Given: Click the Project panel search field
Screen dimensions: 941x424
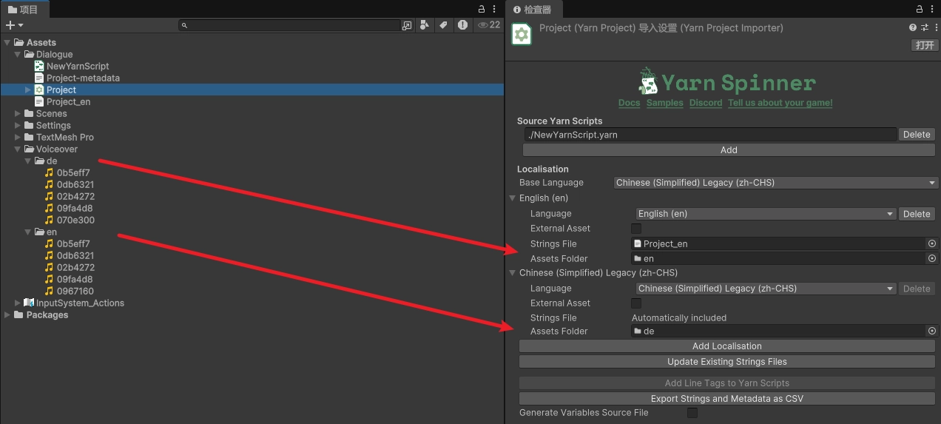Looking at the screenshot, I should click(290, 25).
